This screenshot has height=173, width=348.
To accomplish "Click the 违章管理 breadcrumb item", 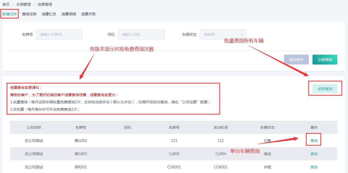I will pyautogui.click(x=45, y=4).
